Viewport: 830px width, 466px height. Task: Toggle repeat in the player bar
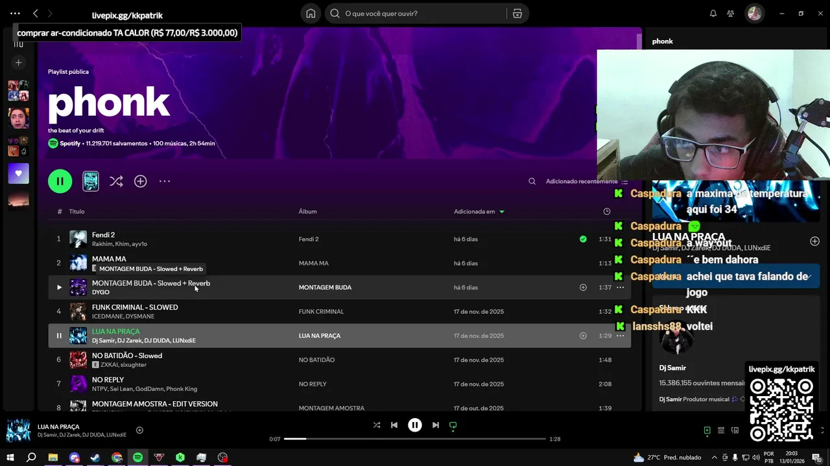click(x=453, y=425)
